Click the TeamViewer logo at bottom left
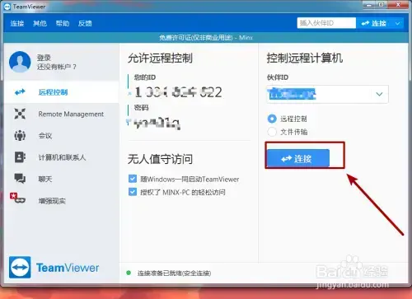This screenshot has height=299, width=412. [54, 268]
